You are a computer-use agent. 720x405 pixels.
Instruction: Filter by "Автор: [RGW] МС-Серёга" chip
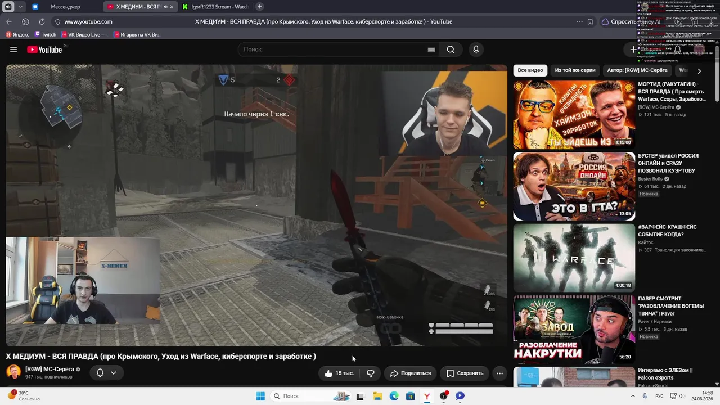tap(637, 70)
